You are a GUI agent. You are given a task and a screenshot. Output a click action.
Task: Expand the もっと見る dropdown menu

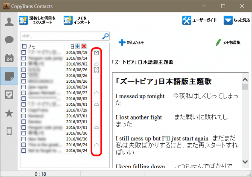(x=237, y=20)
